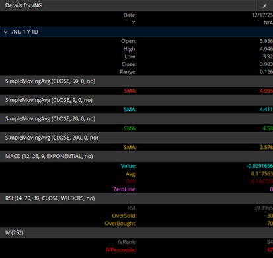This screenshot has height=258, width=273.
Task: Click the MACD Diff: label
Action: coord(132,181)
